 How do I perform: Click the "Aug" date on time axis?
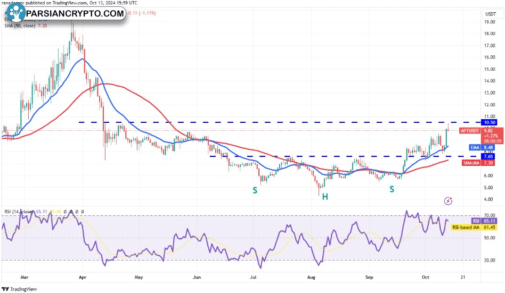click(x=311, y=277)
